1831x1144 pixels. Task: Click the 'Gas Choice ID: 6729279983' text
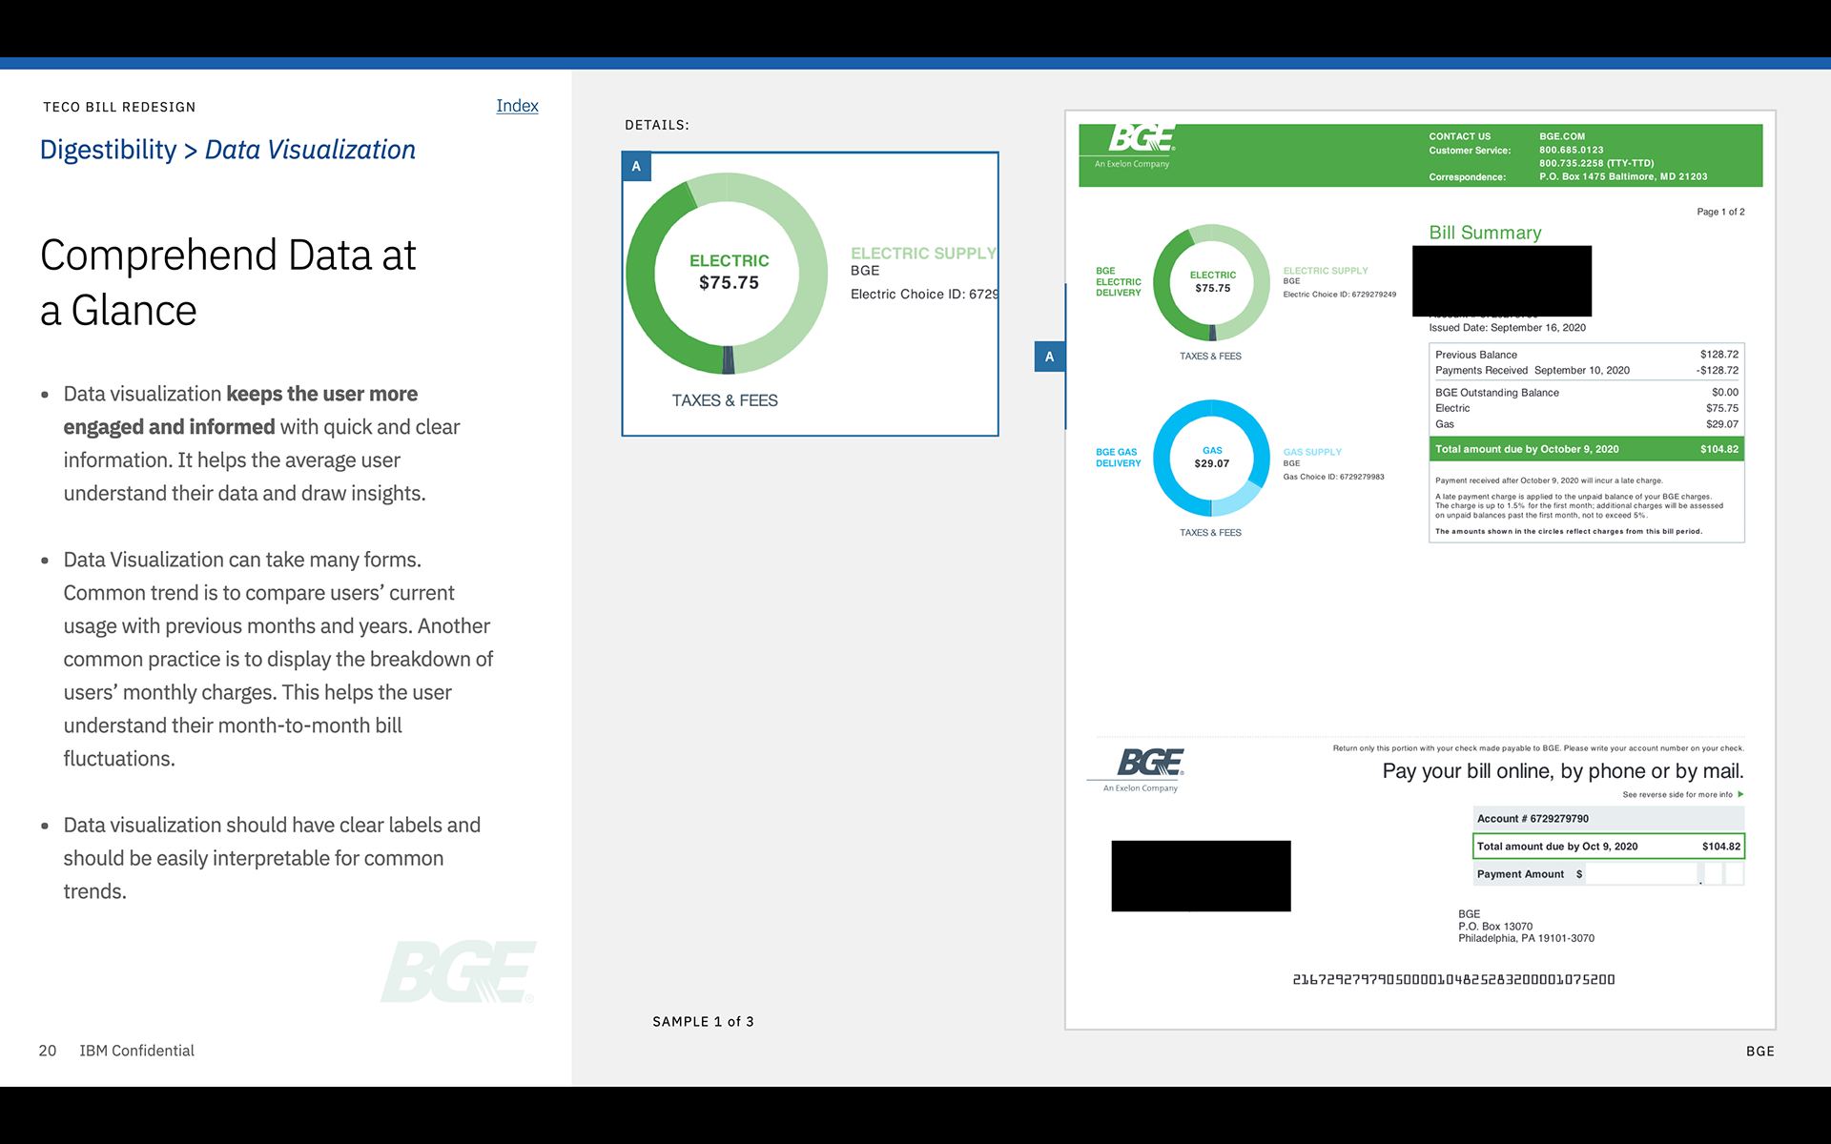pos(1333,477)
